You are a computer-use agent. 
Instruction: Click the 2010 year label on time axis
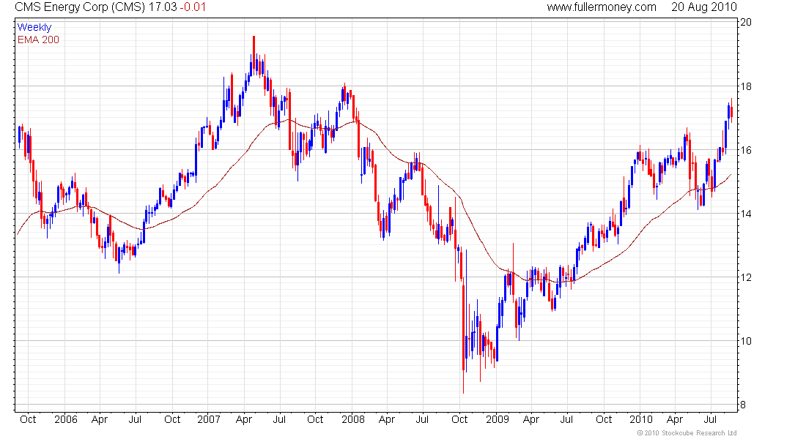[641, 419]
